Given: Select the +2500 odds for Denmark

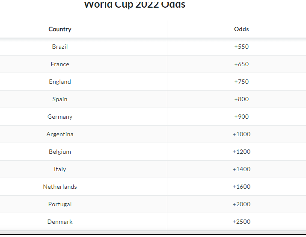Looking at the screenshot, I should tap(241, 222).
